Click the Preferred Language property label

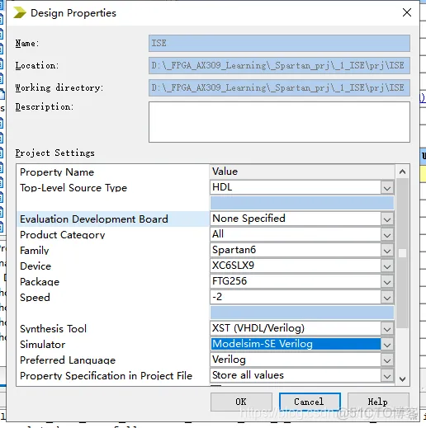pyautogui.click(x=68, y=360)
